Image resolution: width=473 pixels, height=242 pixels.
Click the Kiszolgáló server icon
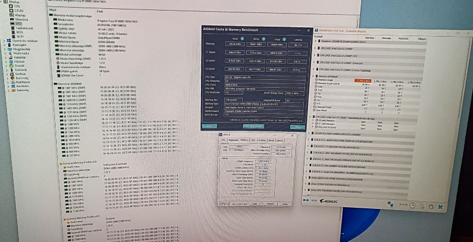[9, 44]
